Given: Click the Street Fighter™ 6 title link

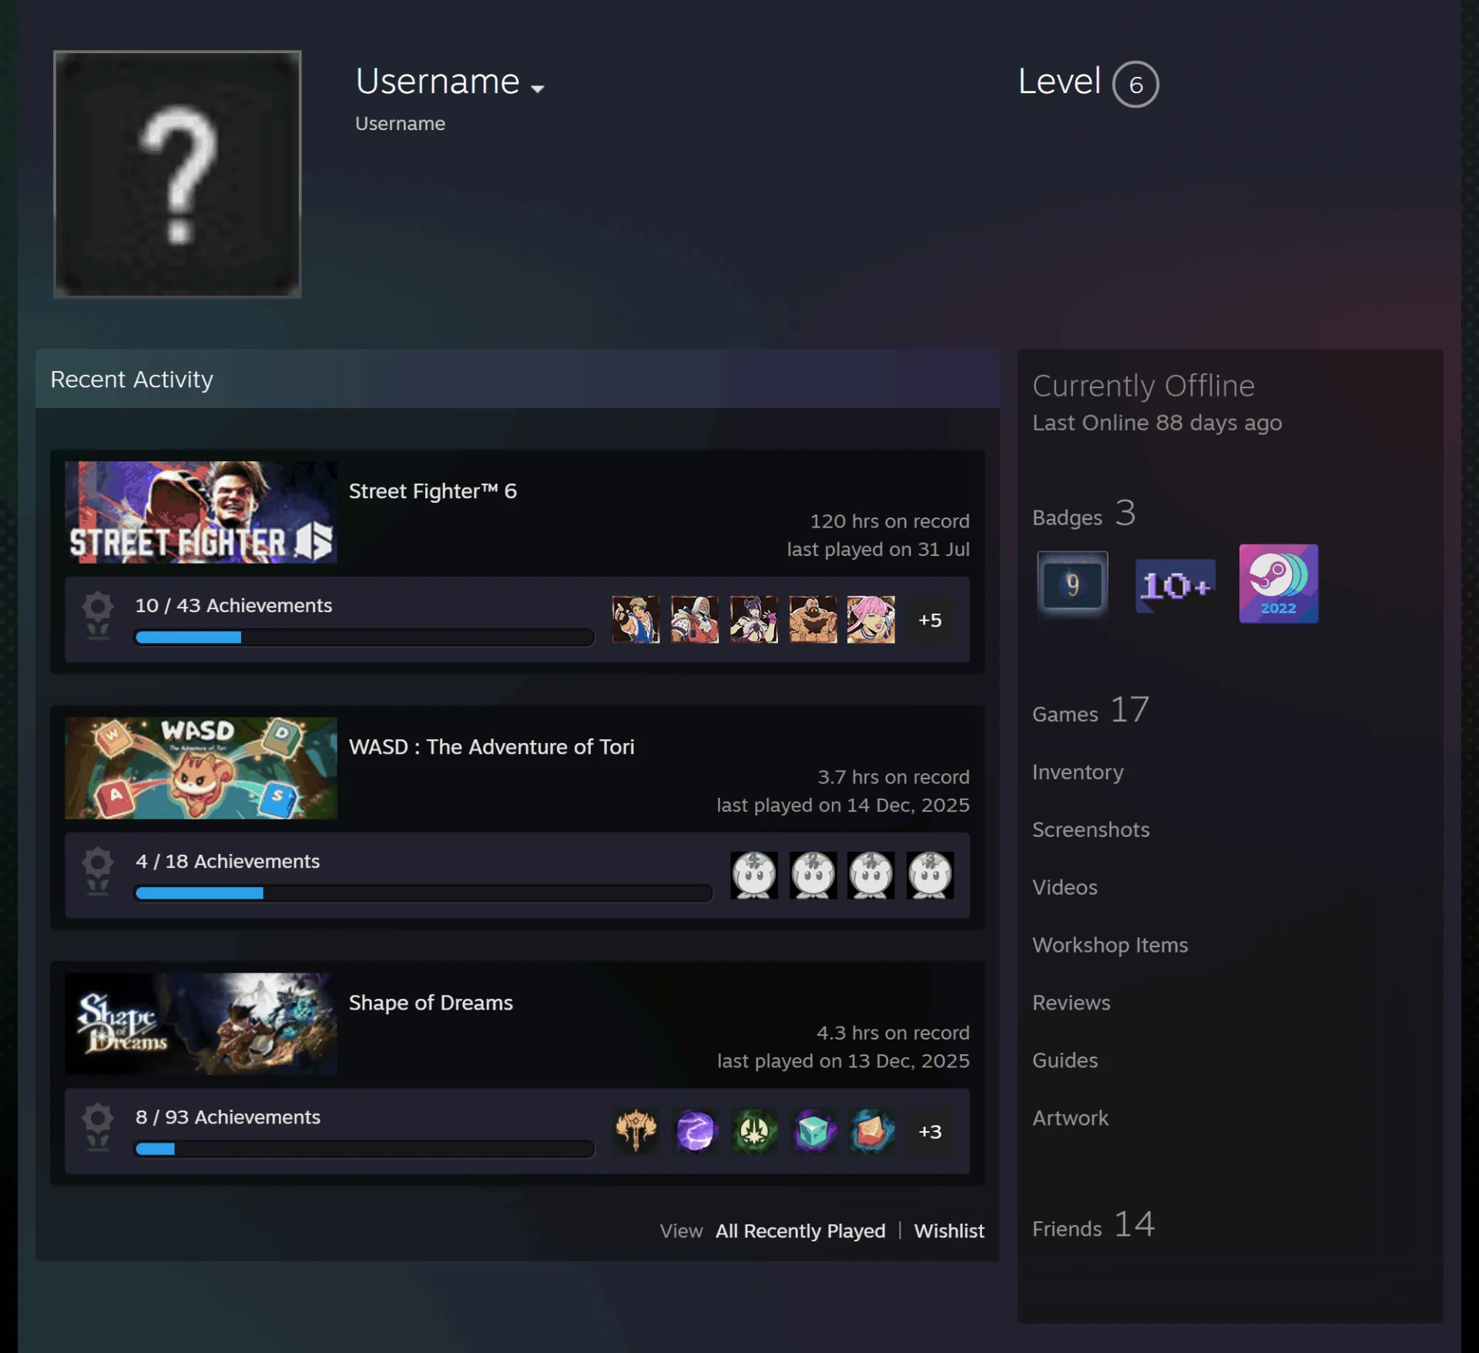Looking at the screenshot, I should [x=433, y=491].
